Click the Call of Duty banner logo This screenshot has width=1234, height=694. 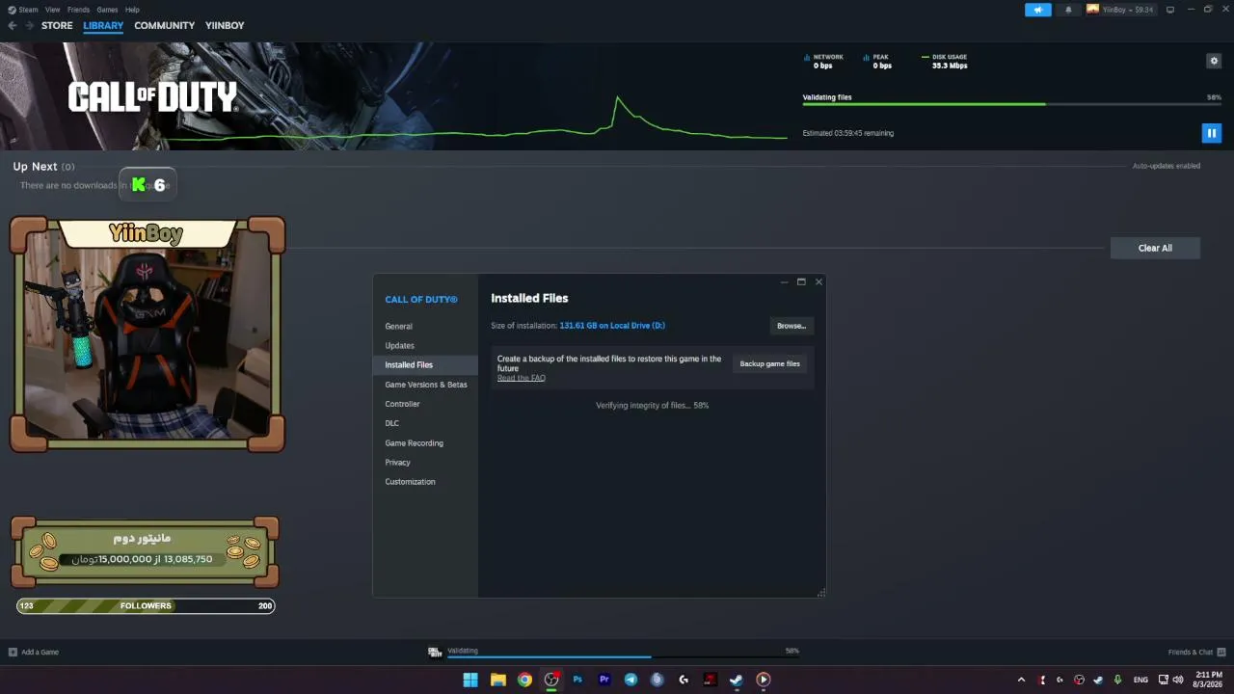click(x=152, y=96)
